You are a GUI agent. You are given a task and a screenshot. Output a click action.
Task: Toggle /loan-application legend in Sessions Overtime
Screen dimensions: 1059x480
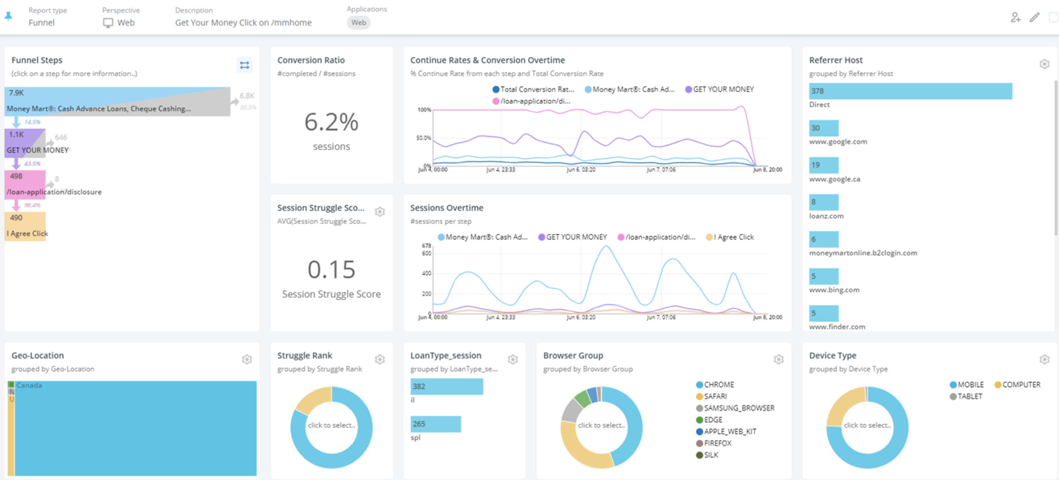(657, 237)
